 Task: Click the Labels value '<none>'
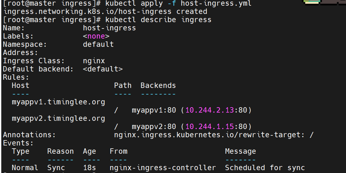click(x=96, y=36)
